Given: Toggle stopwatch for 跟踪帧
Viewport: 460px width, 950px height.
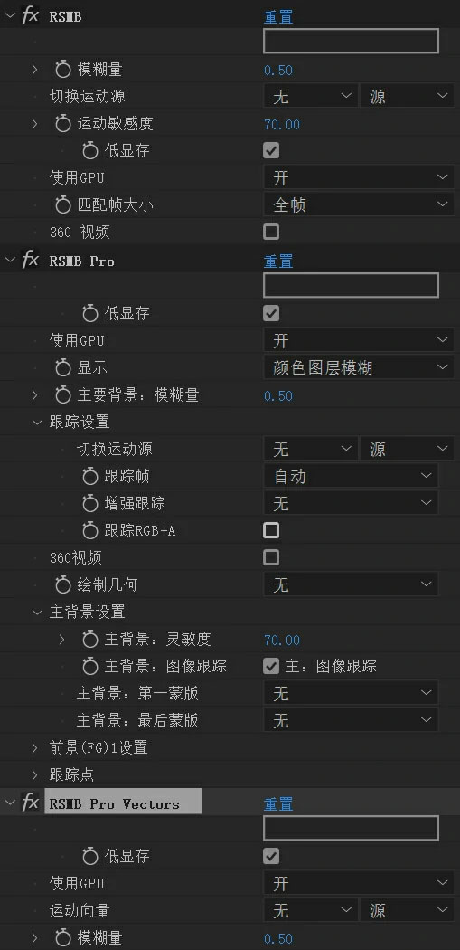Looking at the screenshot, I should pos(90,477).
